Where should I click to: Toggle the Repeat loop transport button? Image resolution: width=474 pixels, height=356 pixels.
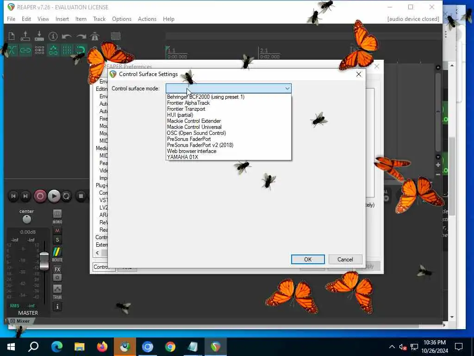tap(66, 196)
